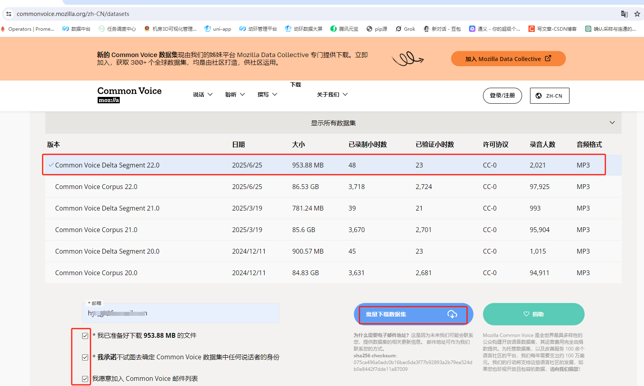Viewport: 644px width, 386px height.
Task: Open the 通义 bookmark
Action: [x=495, y=29]
